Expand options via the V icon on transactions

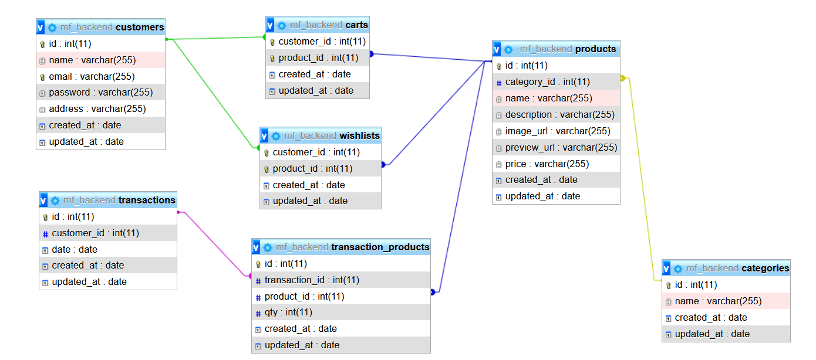point(45,200)
